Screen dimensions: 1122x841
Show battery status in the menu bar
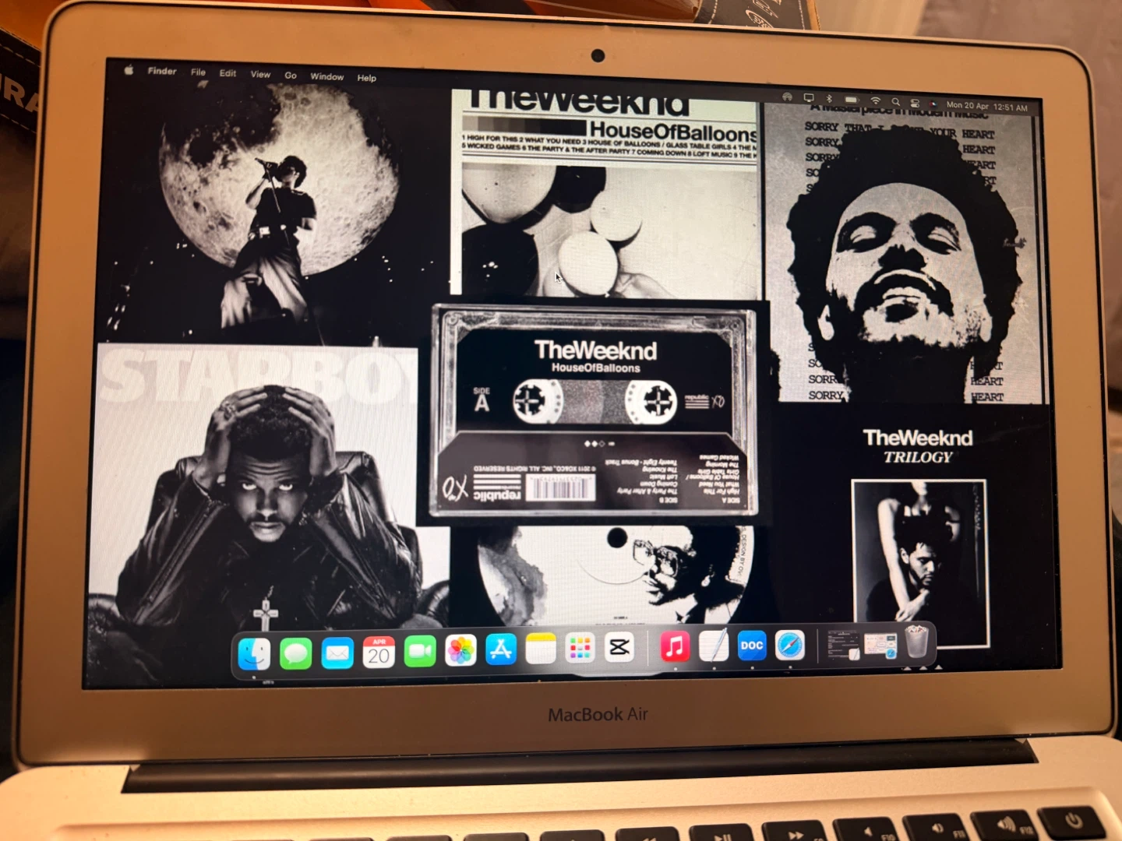tap(852, 100)
